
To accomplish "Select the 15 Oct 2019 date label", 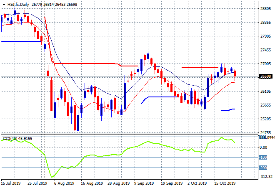I will click(x=225, y=183).
